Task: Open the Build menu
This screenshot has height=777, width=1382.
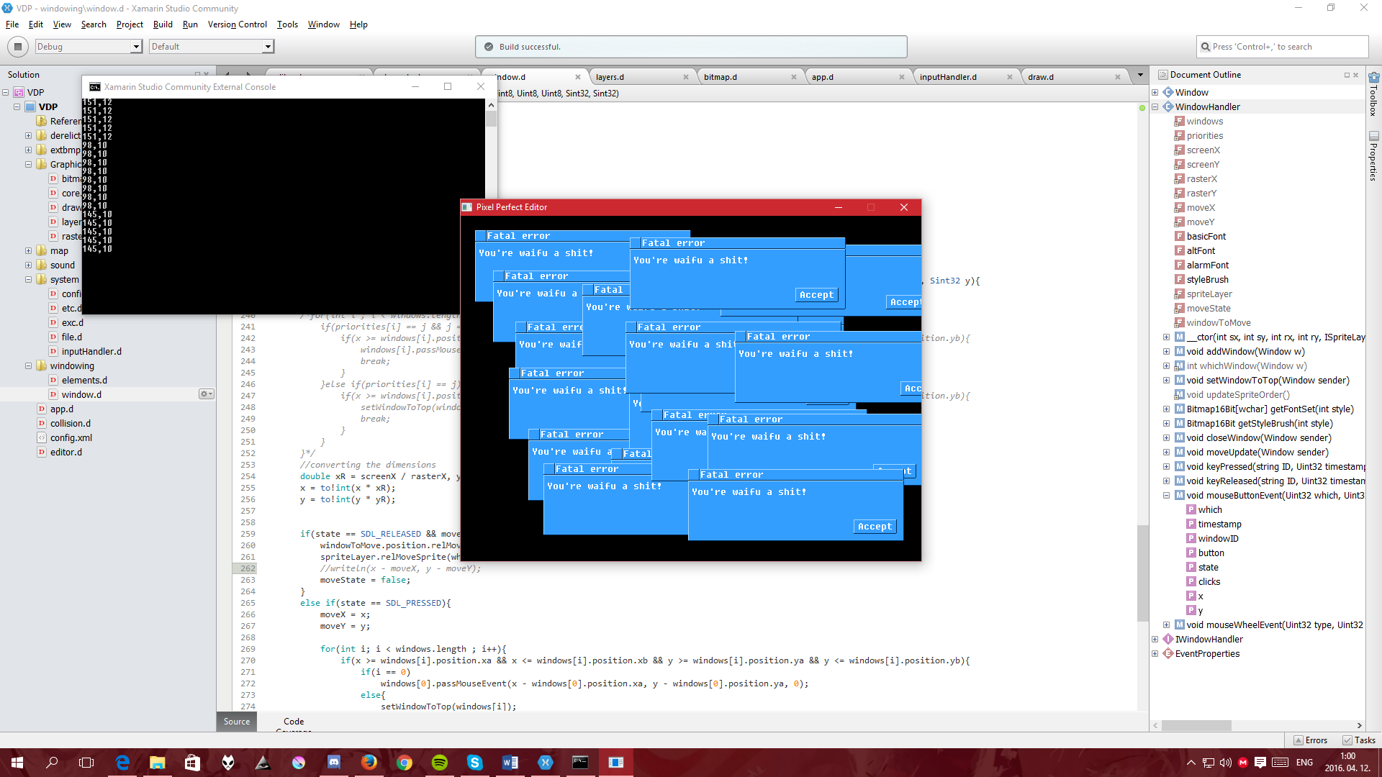Action: [163, 24]
